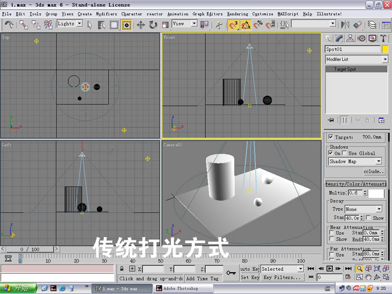Open the Layer Manager icon

[x=372, y=25]
